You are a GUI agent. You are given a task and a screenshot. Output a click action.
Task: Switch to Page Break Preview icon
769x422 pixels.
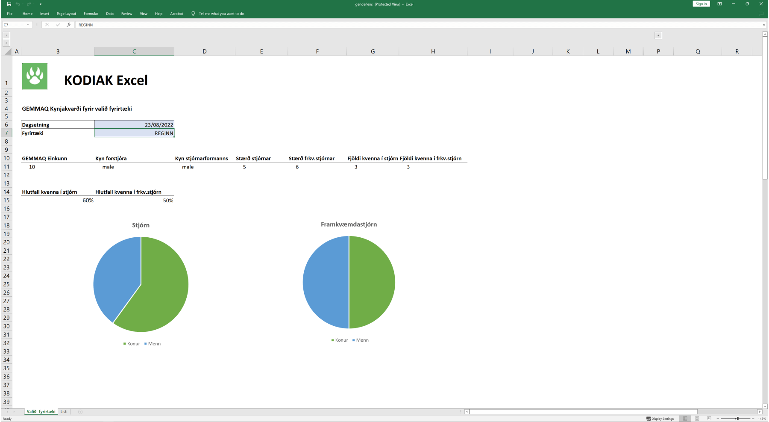click(709, 419)
